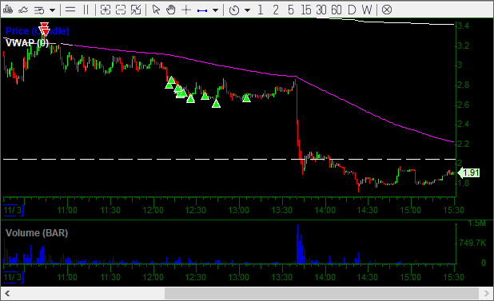Click the 3.4 price axis label
This screenshot has width=494, height=301.
pos(463,26)
